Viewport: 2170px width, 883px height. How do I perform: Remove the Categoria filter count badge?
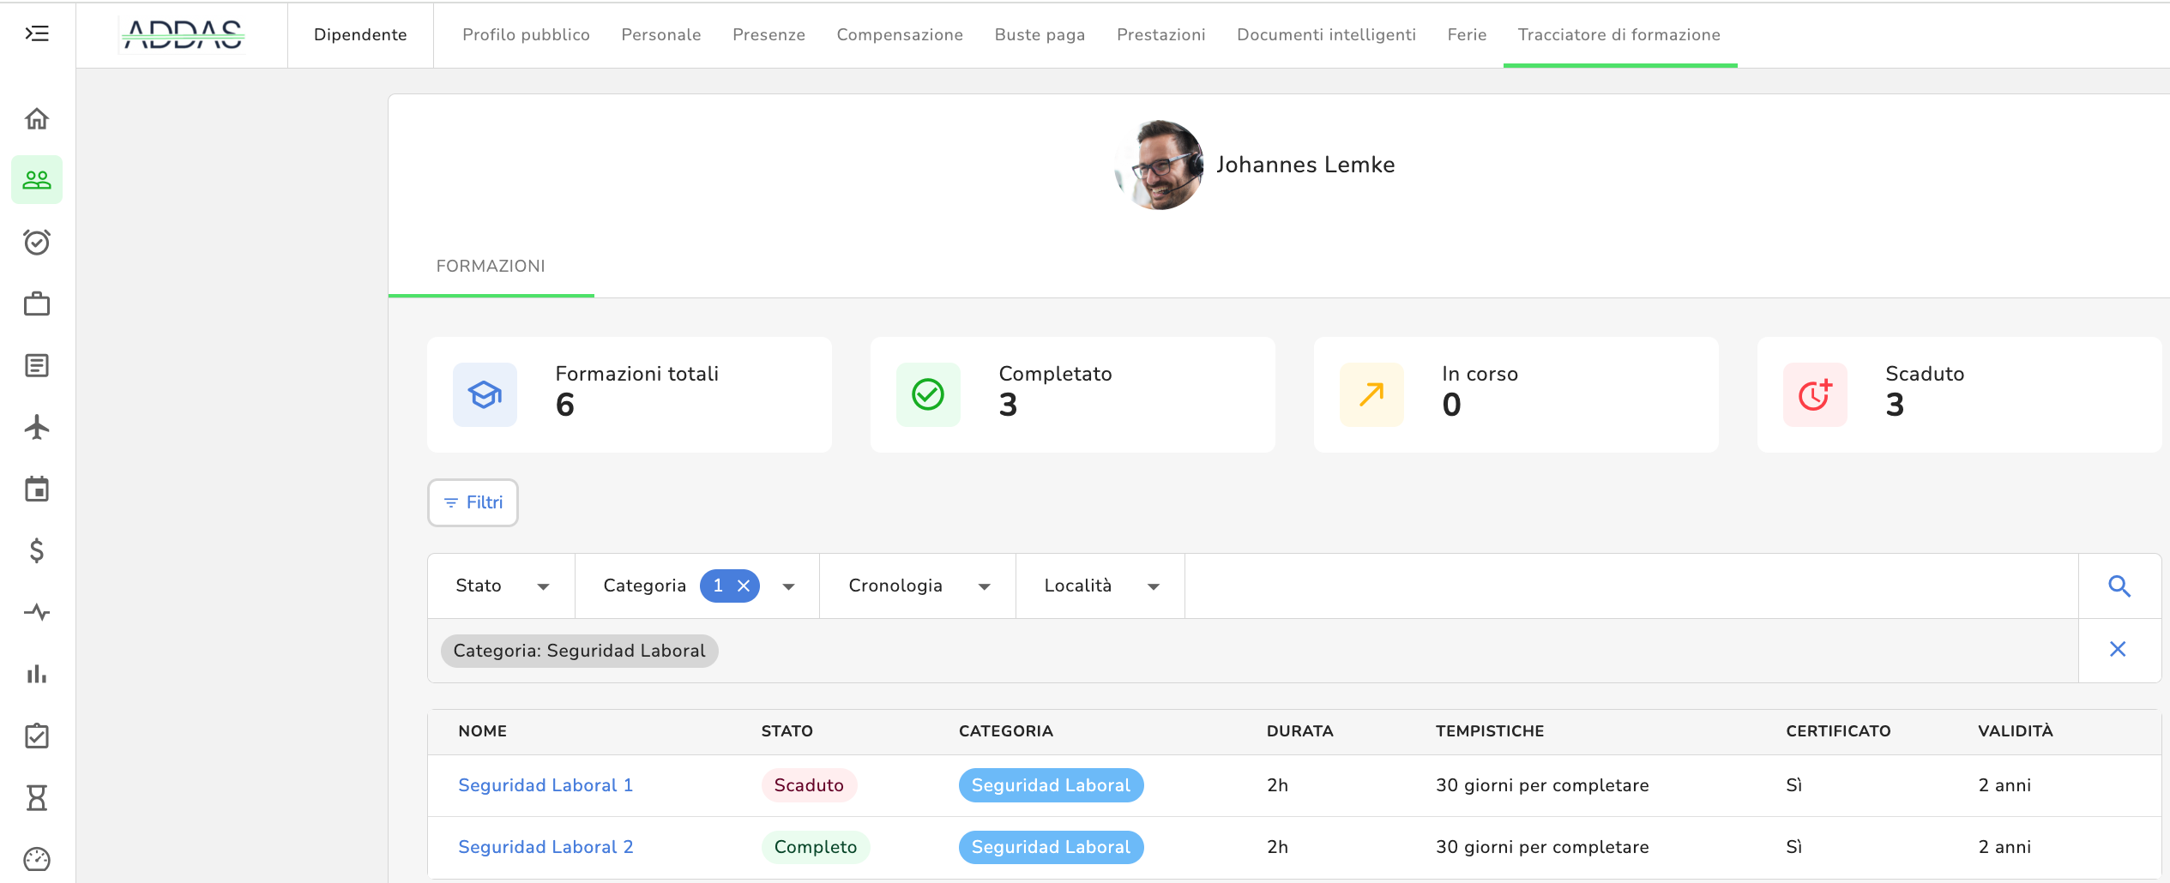coord(744,586)
